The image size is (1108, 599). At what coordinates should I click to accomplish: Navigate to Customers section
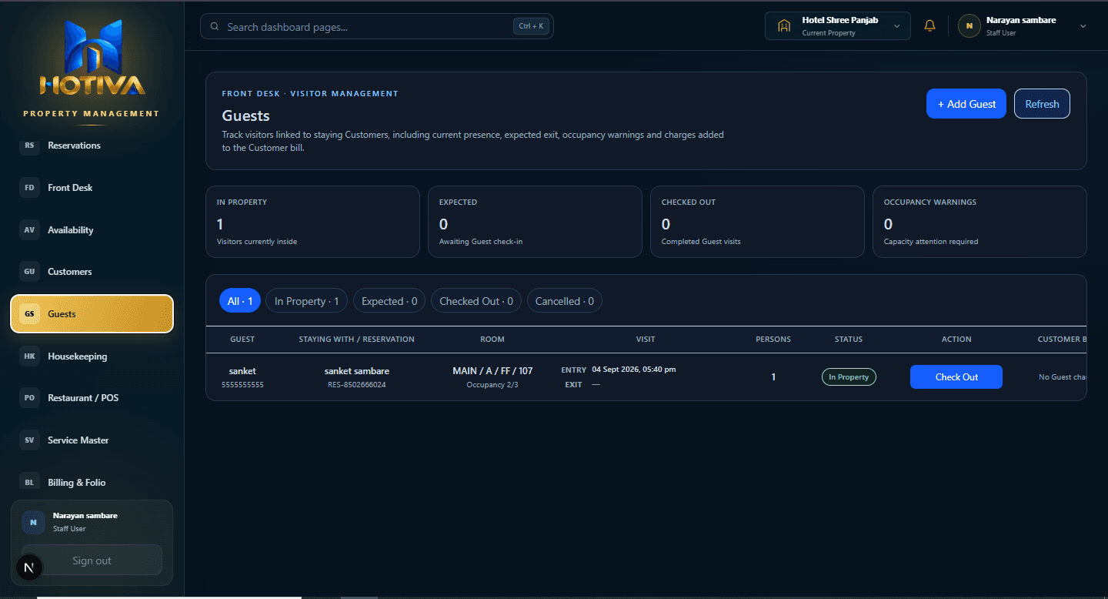(92, 272)
